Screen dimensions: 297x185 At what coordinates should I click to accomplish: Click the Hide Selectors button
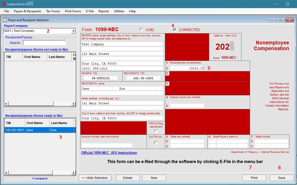click(95, 178)
